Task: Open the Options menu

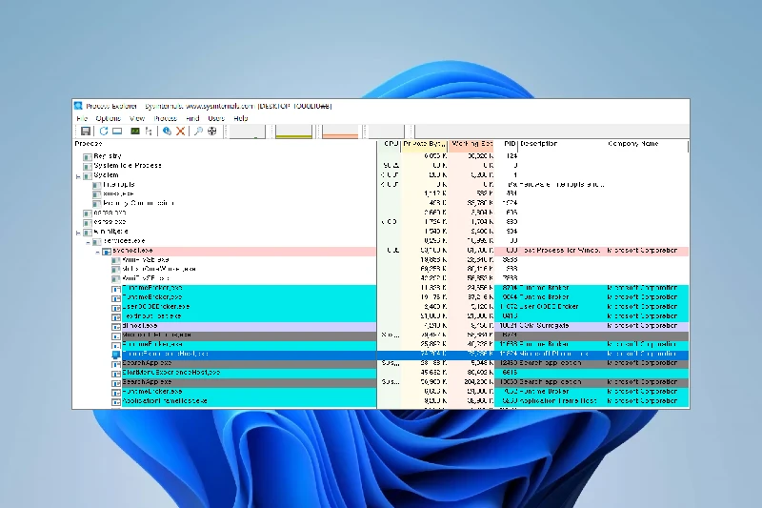Action: pyautogui.click(x=108, y=118)
